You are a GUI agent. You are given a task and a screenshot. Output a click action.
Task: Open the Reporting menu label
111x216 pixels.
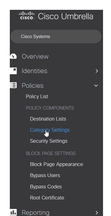click(36, 213)
